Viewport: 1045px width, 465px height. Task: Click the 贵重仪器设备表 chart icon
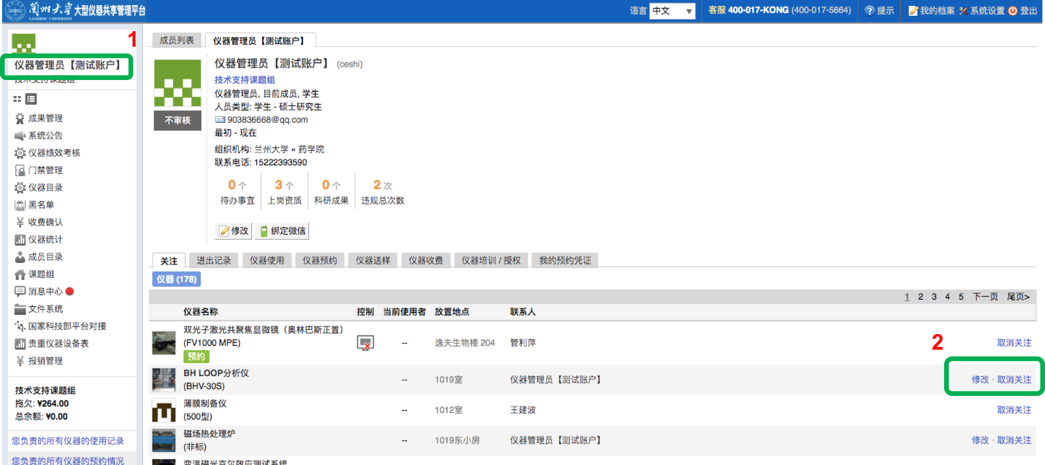[x=20, y=343]
